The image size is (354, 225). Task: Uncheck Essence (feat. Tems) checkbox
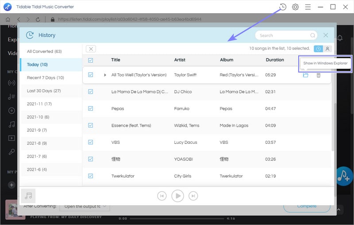point(91,125)
